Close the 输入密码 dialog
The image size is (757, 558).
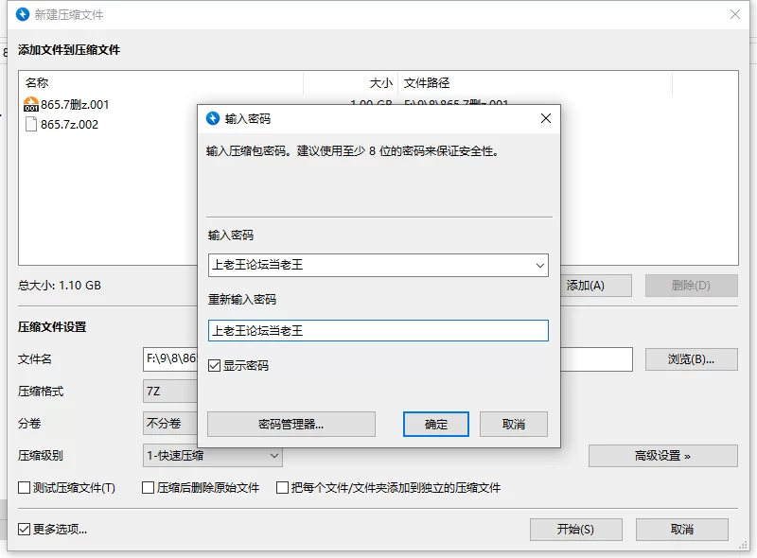[x=546, y=118]
